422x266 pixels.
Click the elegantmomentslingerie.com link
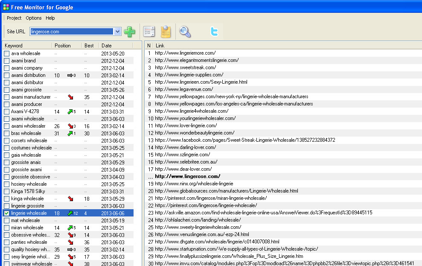click(197, 60)
